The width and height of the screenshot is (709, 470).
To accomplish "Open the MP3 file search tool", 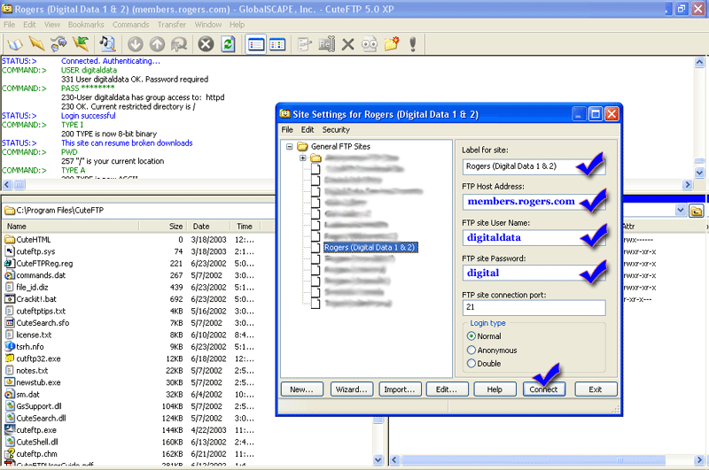I will (x=107, y=44).
